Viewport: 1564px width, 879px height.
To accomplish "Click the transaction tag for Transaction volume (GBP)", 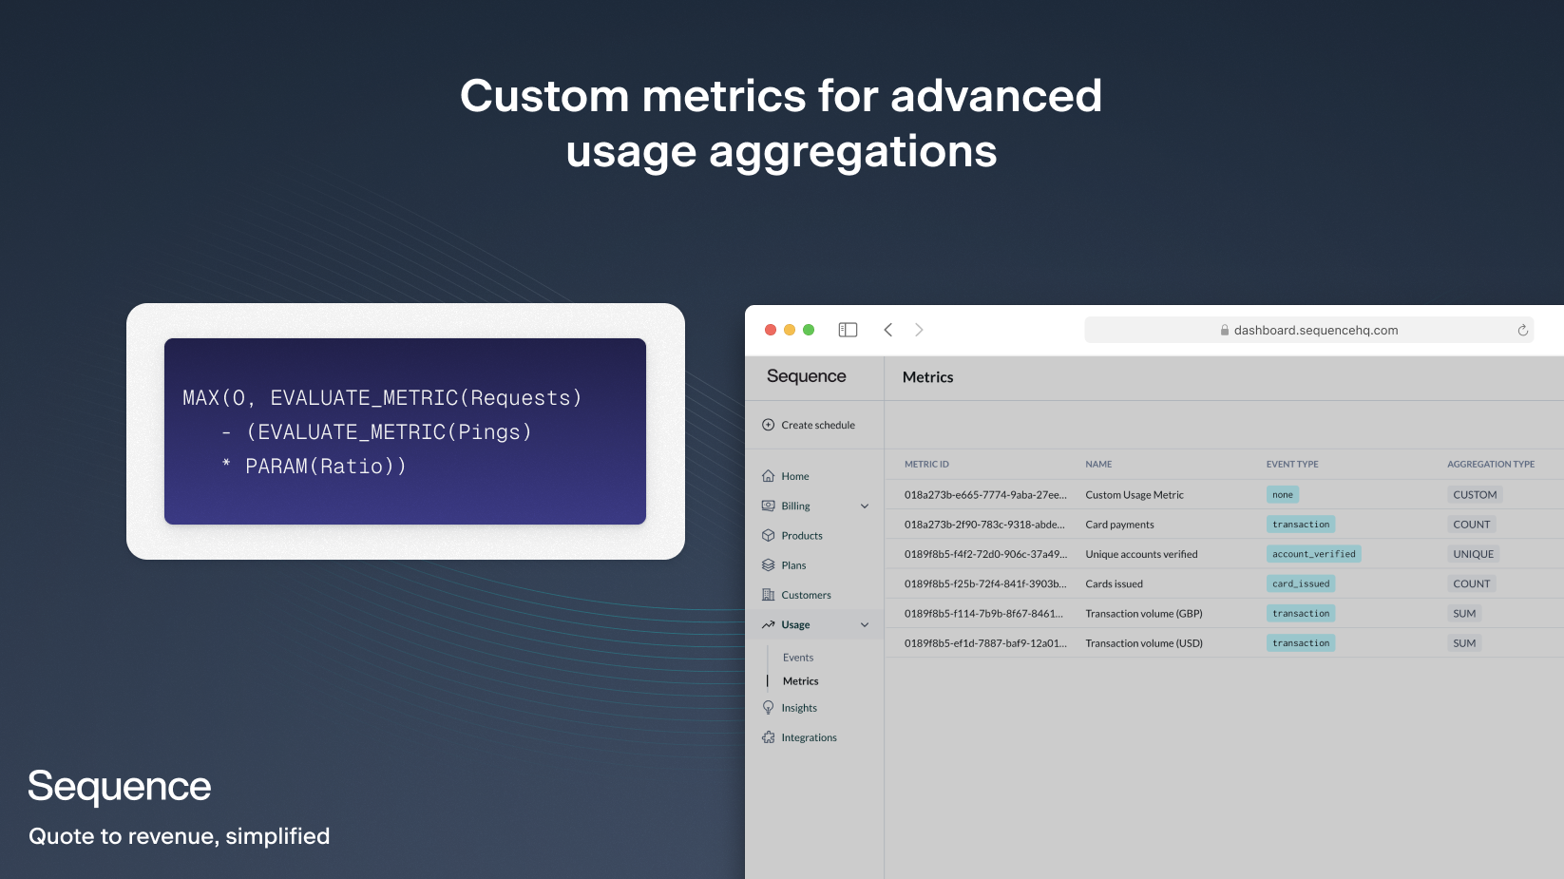I will tap(1301, 613).
